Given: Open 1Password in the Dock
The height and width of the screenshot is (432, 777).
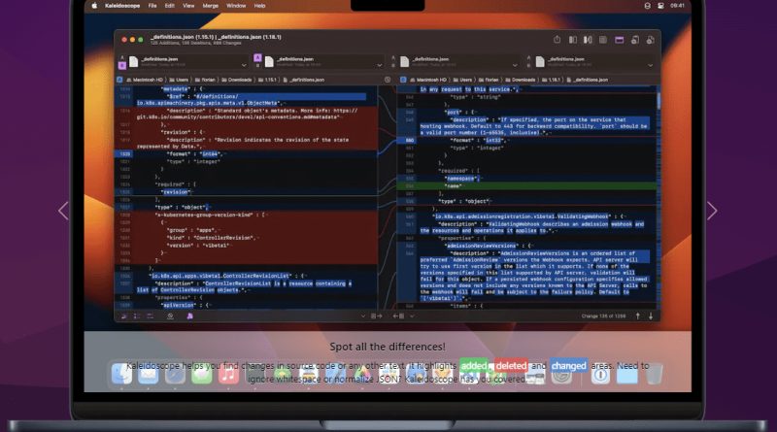Looking at the screenshot, I should point(600,375).
